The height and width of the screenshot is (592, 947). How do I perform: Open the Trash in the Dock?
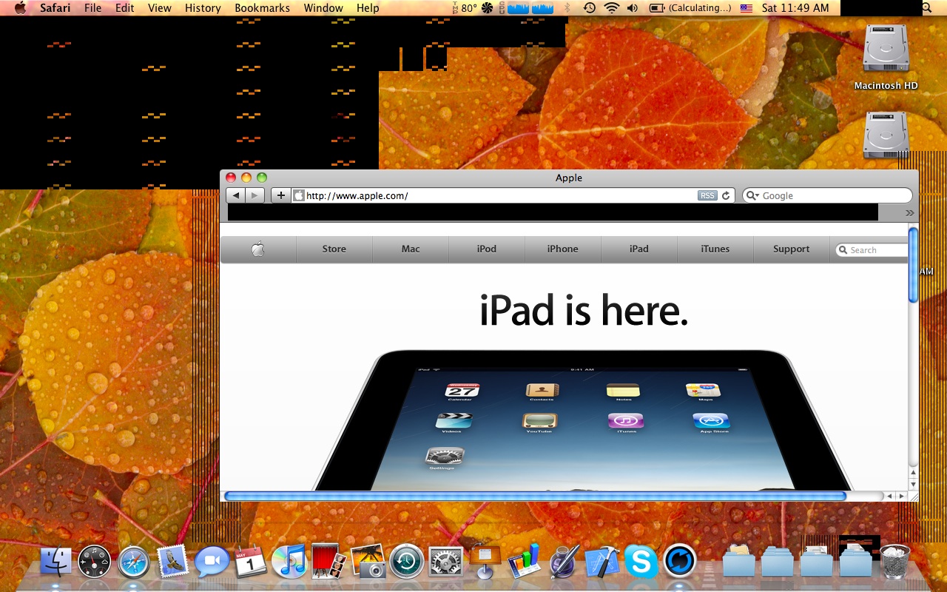tap(894, 562)
